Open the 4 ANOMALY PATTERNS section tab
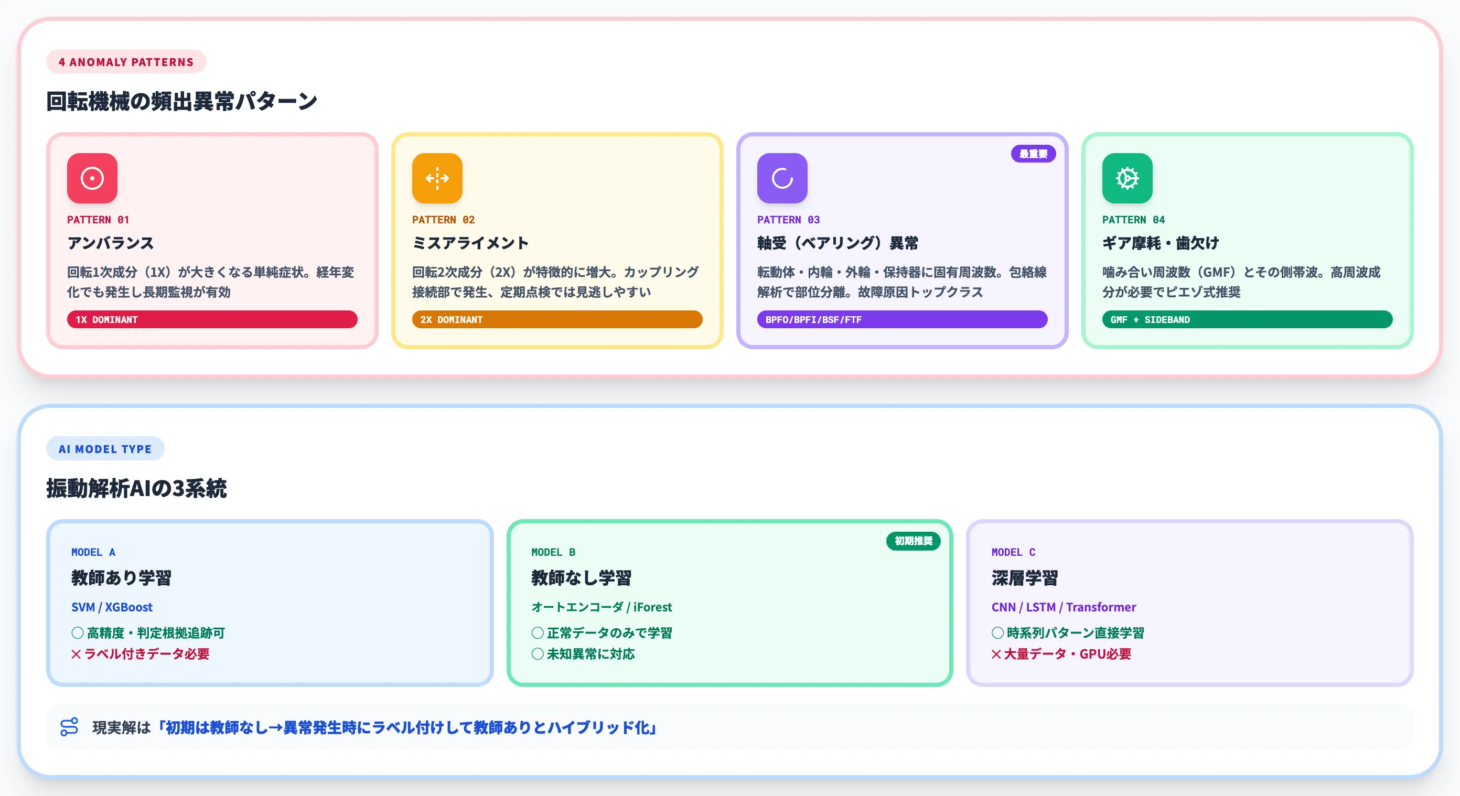 pyautogui.click(x=126, y=62)
